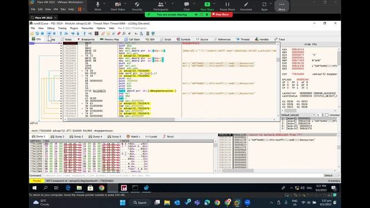The image size is (370, 208).
Task: Switch to the Breakpoints tab
Action: click(x=86, y=39)
